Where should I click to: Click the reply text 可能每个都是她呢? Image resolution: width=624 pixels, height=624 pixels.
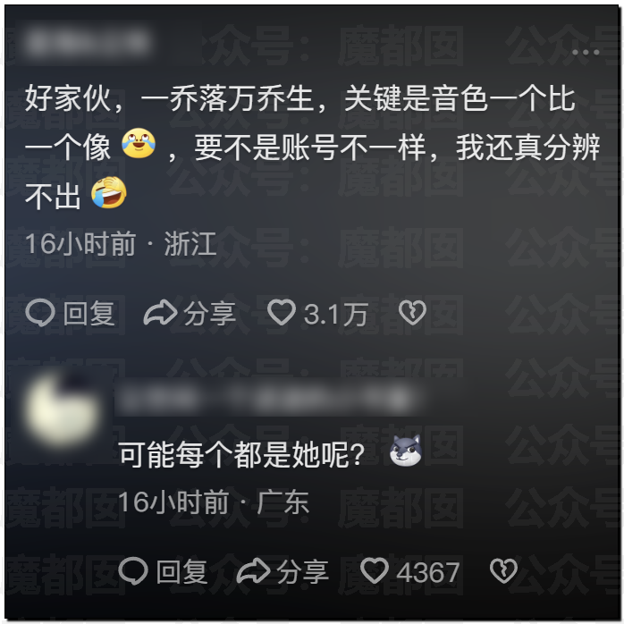(241, 455)
